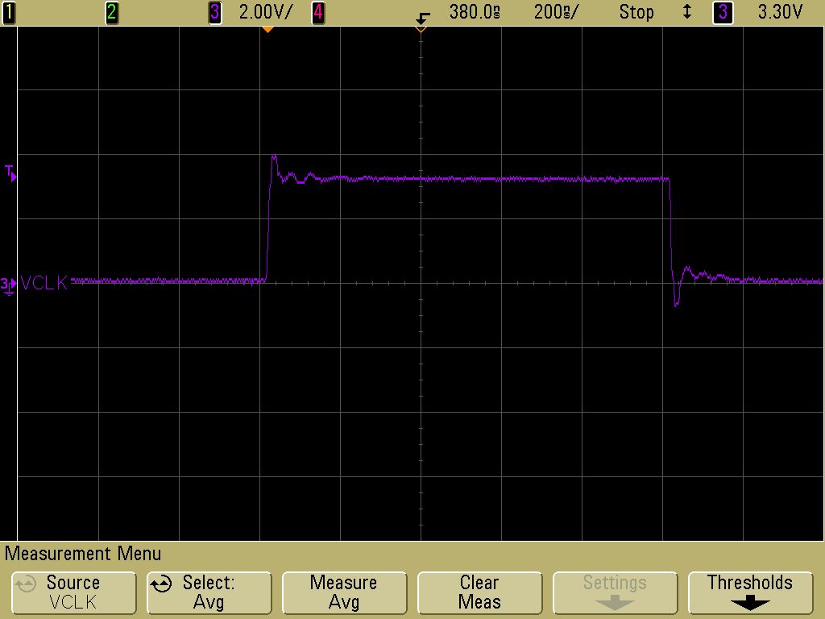Click the solid orange trigger time marker

click(x=267, y=29)
